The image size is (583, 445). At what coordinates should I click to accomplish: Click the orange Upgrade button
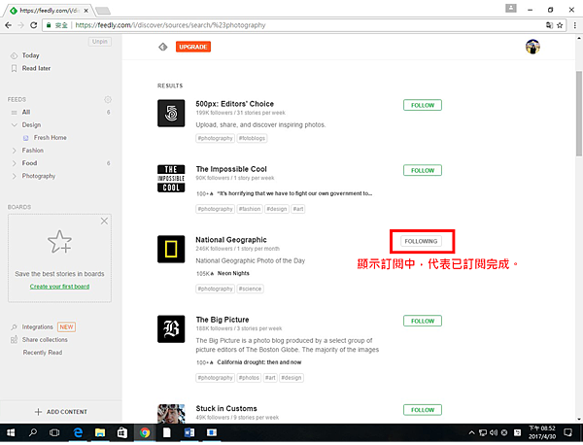[x=193, y=47]
